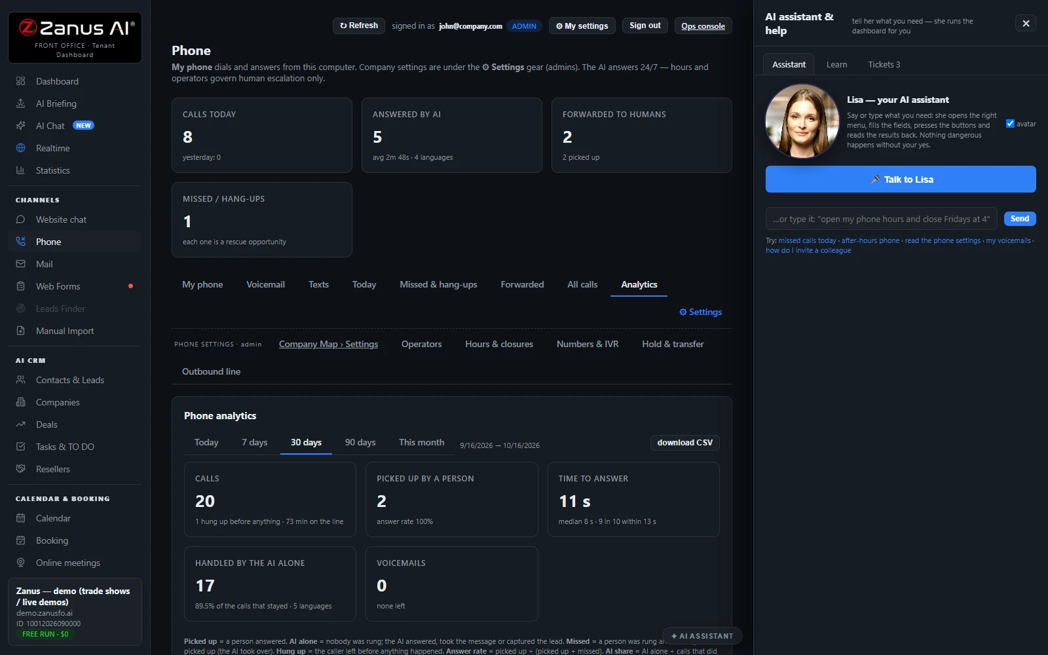The image size is (1048, 655).
Task: Click Lisa's avatar photo
Action: click(802, 121)
